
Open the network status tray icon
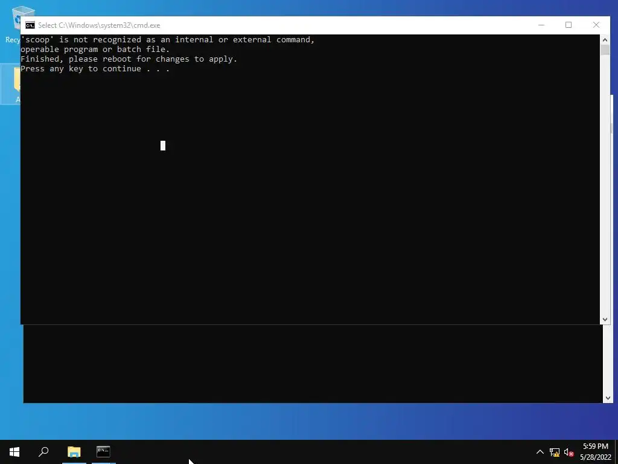[555, 452]
